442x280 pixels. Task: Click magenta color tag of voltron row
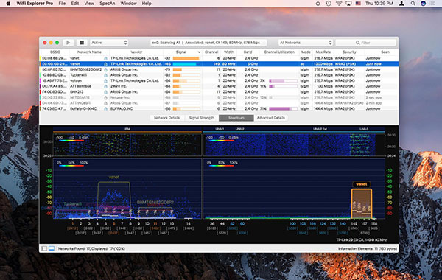click(x=41, y=80)
